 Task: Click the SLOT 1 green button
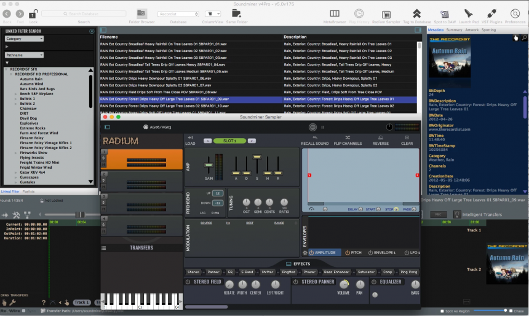point(229,141)
